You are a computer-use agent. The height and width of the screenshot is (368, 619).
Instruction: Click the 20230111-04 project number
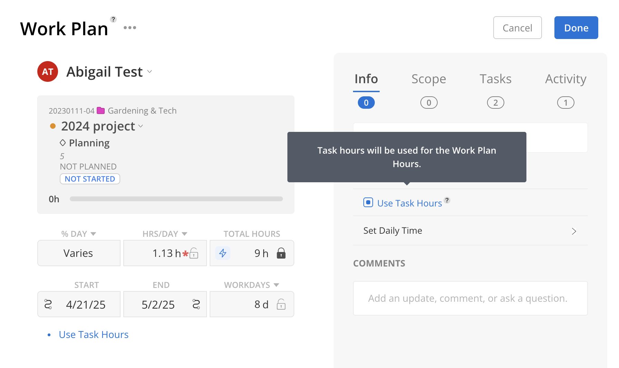pyautogui.click(x=72, y=111)
